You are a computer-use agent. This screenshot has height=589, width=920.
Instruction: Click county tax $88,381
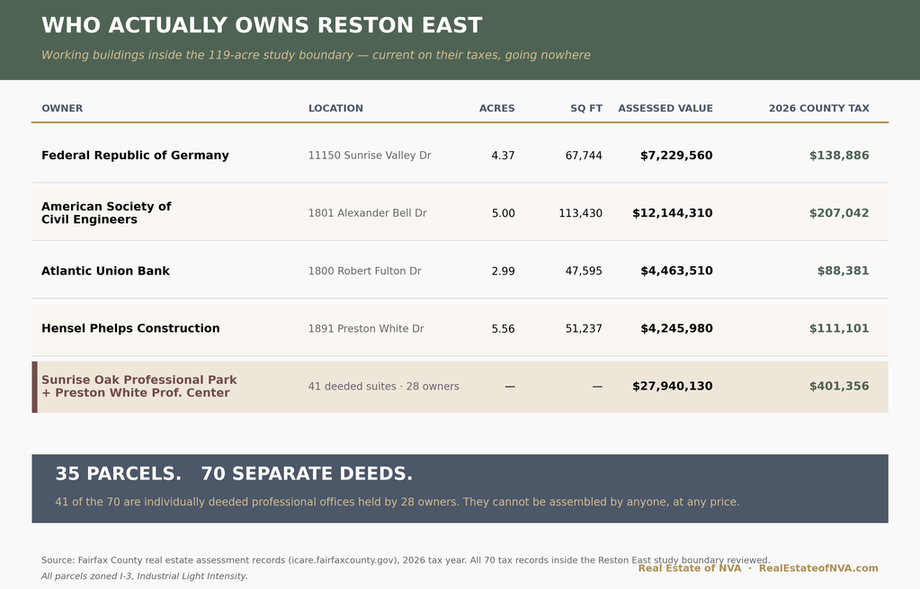pyautogui.click(x=844, y=271)
